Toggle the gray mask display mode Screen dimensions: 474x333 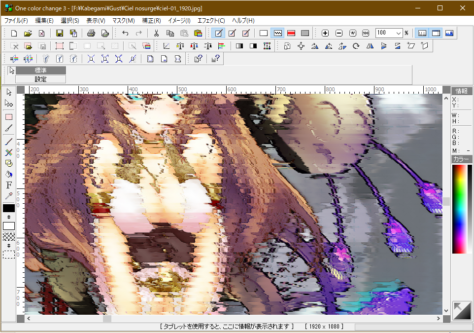tap(305, 34)
